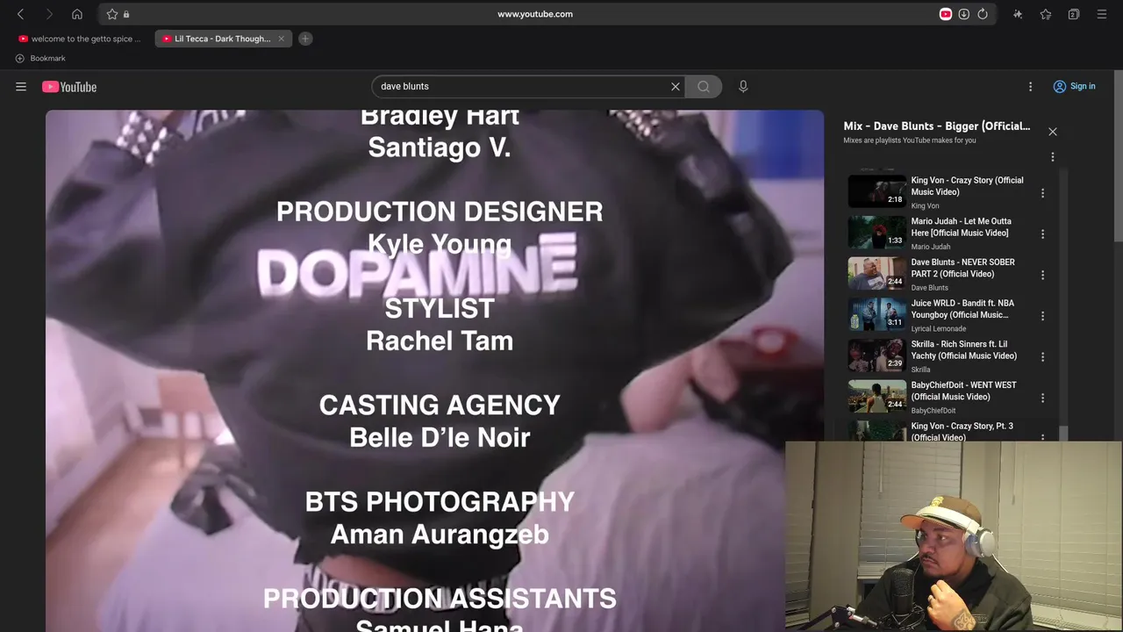Start voice search with the microphone icon
This screenshot has width=1123, height=632.
coord(743,87)
